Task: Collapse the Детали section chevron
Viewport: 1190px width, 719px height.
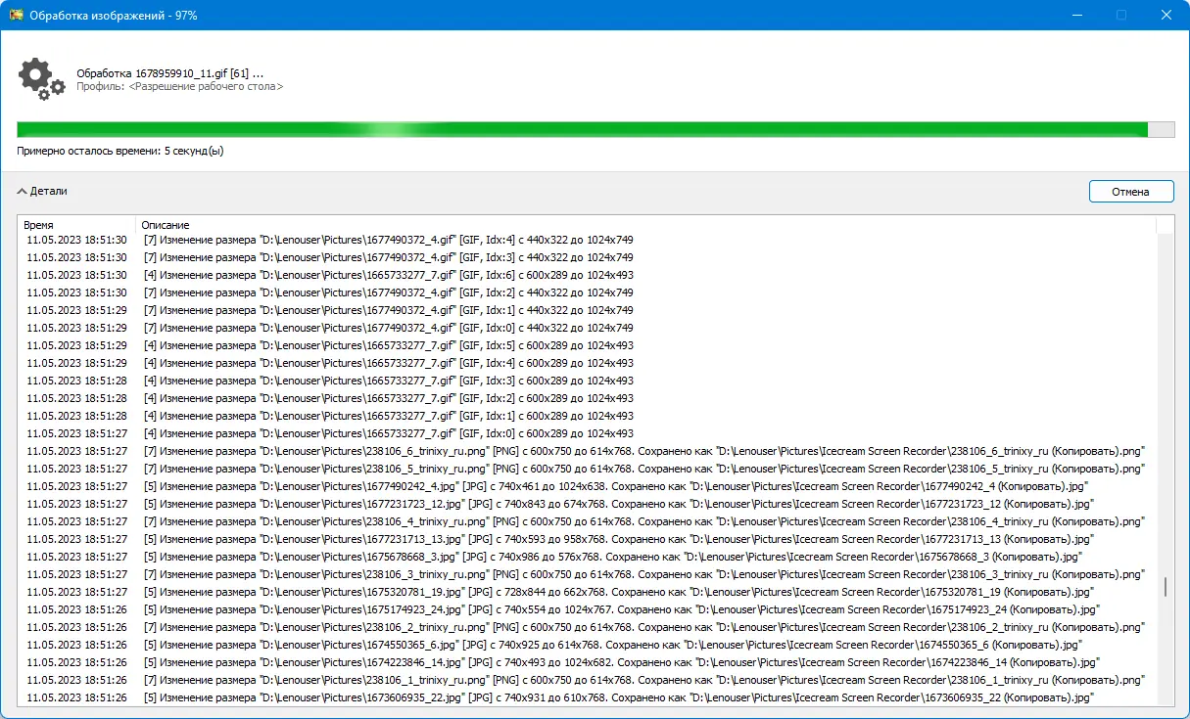Action: [22, 192]
